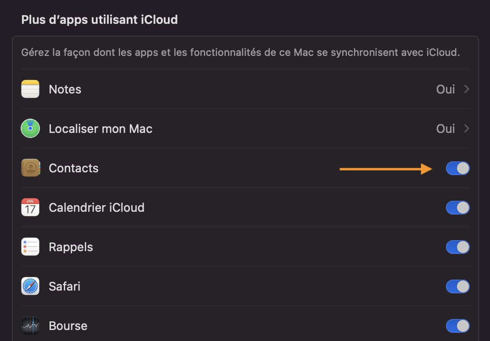The height and width of the screenshot is (341, 490).
Task: Turn off the Calendrier iCloud switch
Action: pos(457,208)
